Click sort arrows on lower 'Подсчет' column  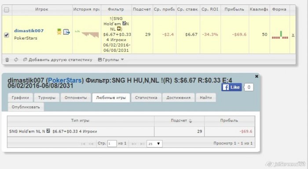pyautogui.click(x=191, y=121)
